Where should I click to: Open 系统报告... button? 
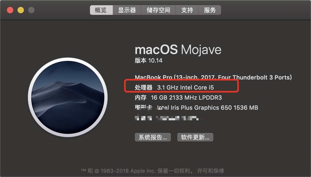click(x=153, y=137)
